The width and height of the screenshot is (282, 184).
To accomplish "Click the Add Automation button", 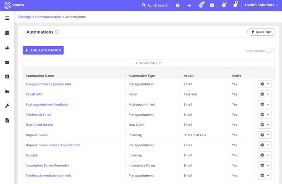I will click(43, 50).
